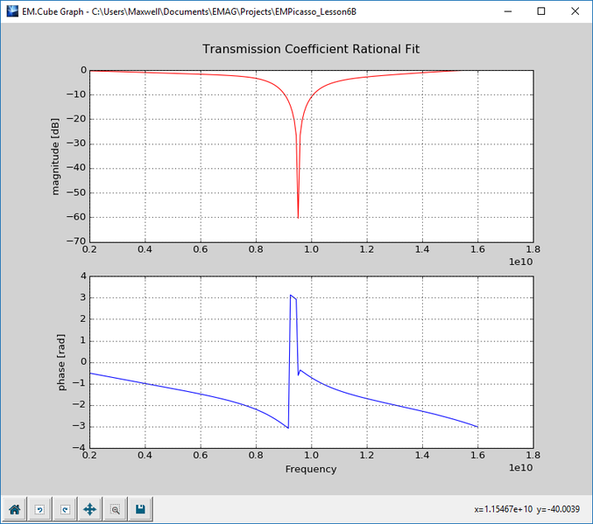Click the 'phase [rad]' axis label

tap(61, 362)
